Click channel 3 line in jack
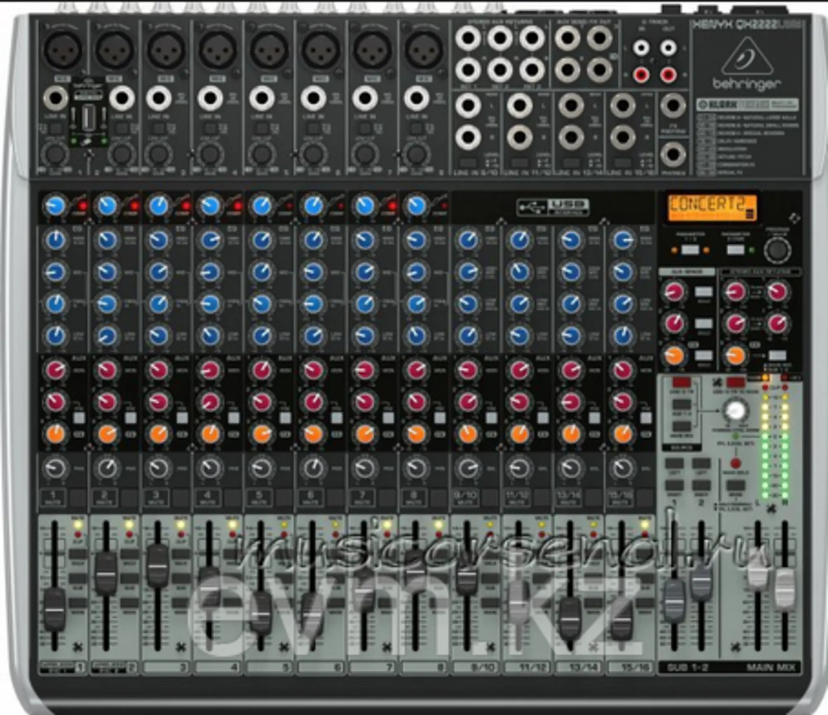Screen dimensions: 828x715 pyautogui.click(x=159, y=99)
